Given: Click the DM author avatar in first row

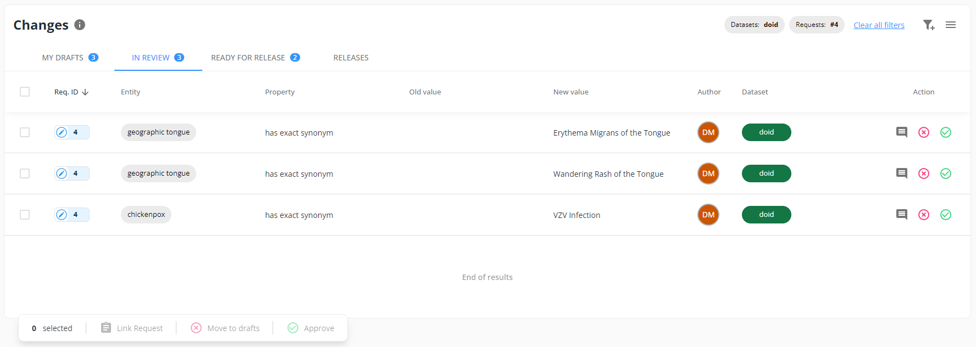Looking at the screenshot, I should click(708, 132).
